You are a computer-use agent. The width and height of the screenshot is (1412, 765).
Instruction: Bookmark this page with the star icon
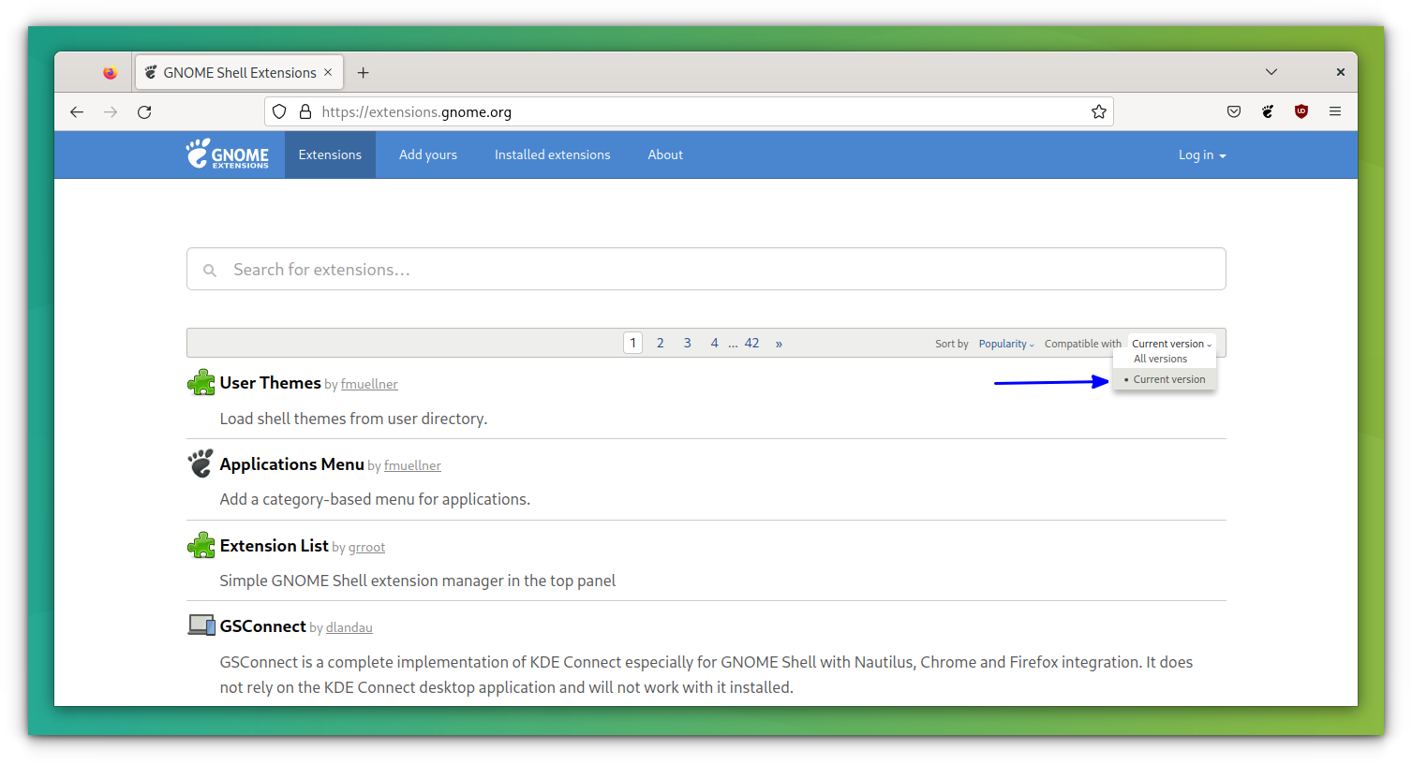point(1098,111)
